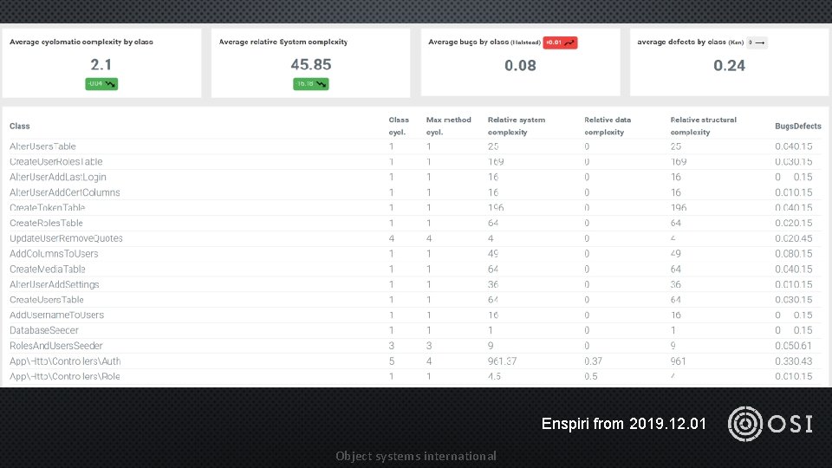The width and height of the screenshot is (832, 468).
Task: Click the 45.85 relative system complexity value
Action: pos(311,65)
